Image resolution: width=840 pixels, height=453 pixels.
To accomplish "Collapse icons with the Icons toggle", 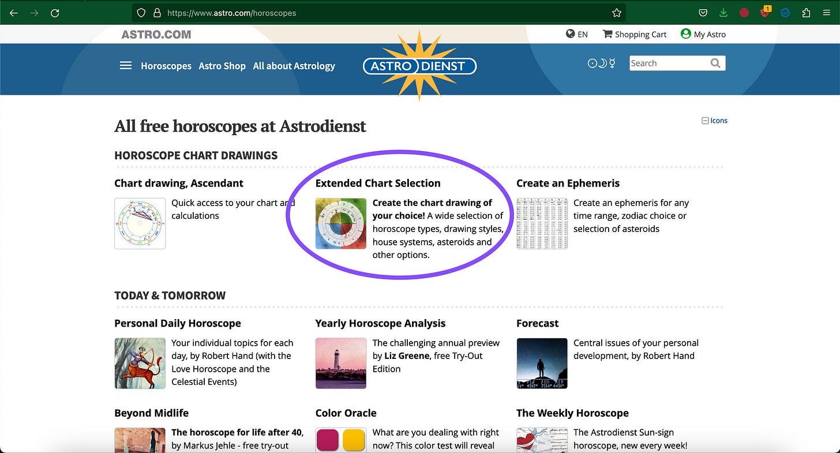I will point(714,121).
